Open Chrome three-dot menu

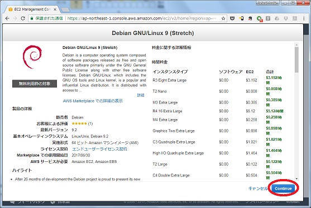point(304,18)
